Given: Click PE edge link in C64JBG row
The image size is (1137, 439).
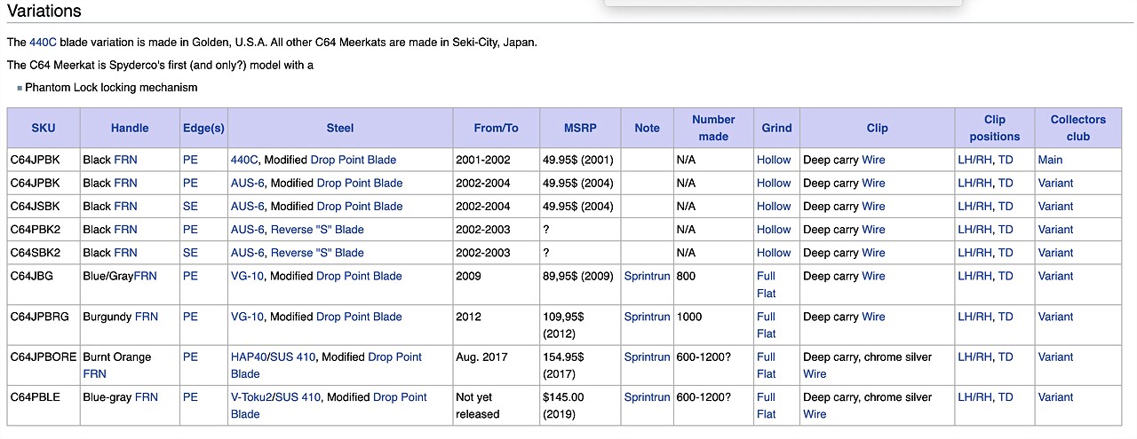Looking at the screenshot, I should pos(190,276).
